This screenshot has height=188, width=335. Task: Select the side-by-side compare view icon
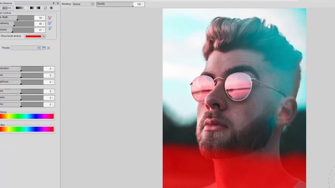[x=7, y=8]
